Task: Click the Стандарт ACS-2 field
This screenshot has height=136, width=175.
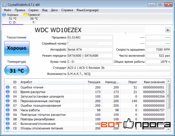Action: [119, 68]
